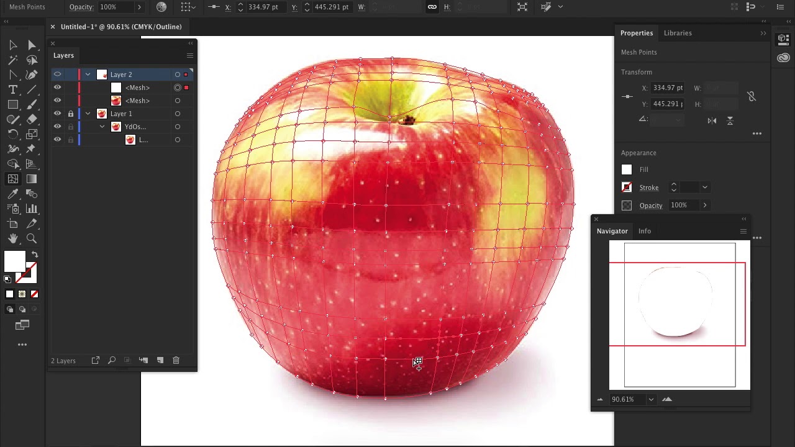
Task: Create new sublayer in Layers panel
Action: pos(143,360)
